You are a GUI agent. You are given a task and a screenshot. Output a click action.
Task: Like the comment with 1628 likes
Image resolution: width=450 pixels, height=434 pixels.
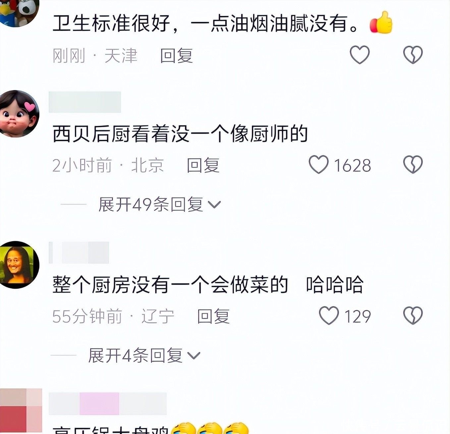(x=319, y=165)
